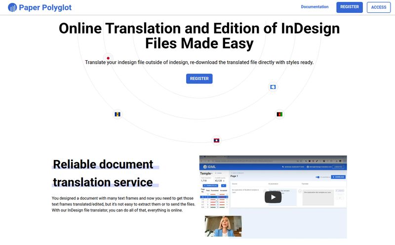Open the Documentation link
This screenshot has height=245, width=395.
(315, 7)
